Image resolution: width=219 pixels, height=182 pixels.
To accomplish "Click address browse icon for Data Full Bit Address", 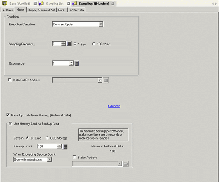I will pyautogui.click(x=106, y=80).
